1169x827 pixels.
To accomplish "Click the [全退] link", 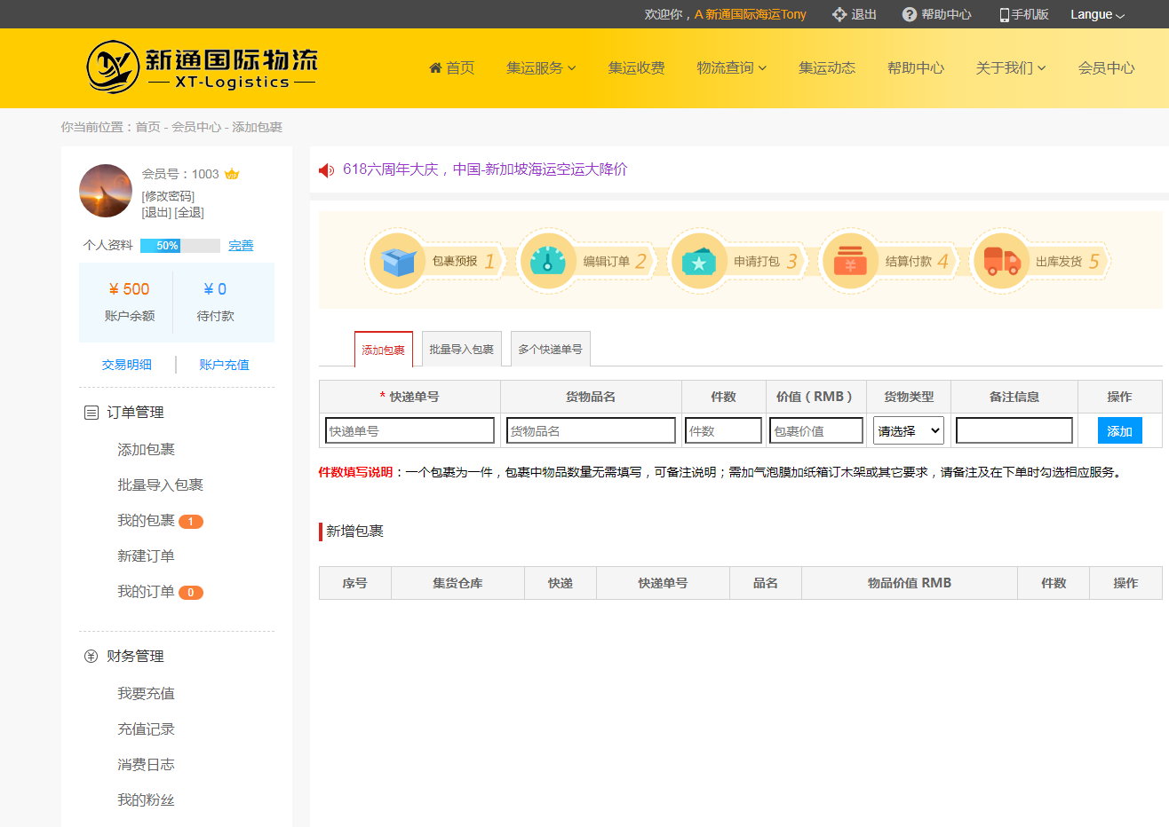I will [189, 213].
